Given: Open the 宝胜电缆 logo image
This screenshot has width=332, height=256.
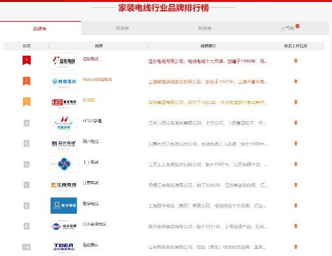Looking at the screenshot, I should (x=64, y=102).
